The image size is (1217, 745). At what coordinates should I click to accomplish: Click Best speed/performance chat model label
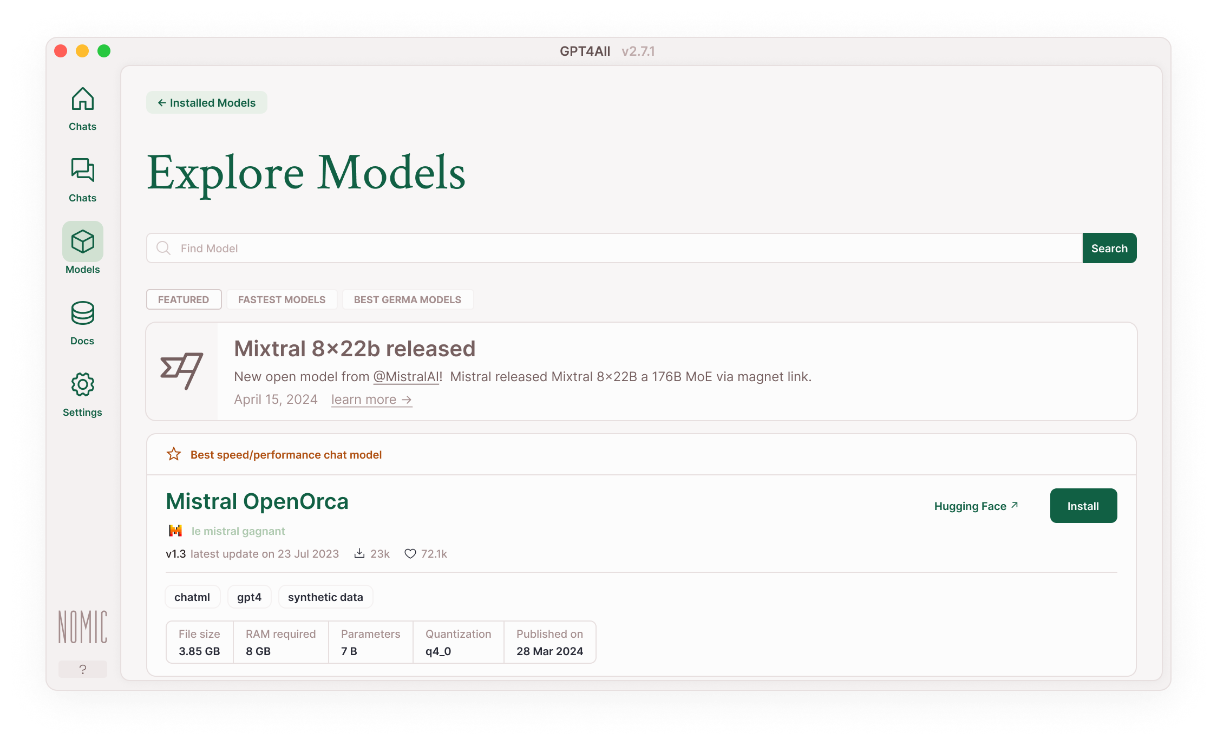tap(286, 455)
